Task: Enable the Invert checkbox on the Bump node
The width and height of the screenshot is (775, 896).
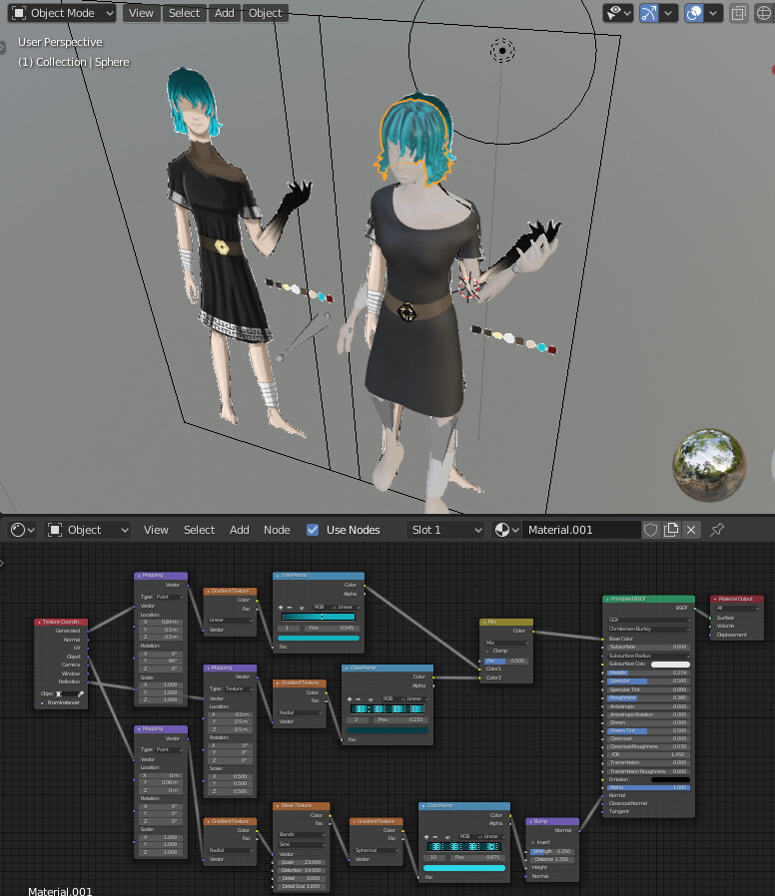Action: [533, 842]
